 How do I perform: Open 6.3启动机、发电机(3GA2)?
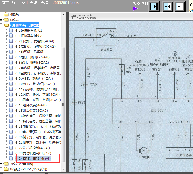pos(35,47)
